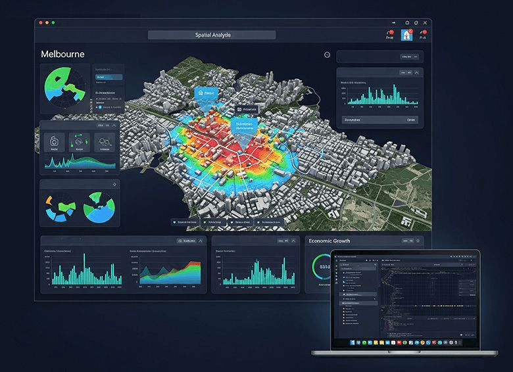Click small header button in Economic Growth panel
The width and height of the screenshot is (513, 372).
(x=408, y=241)
